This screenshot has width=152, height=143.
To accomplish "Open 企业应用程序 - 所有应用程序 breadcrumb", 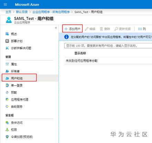I will click(51, 12).
